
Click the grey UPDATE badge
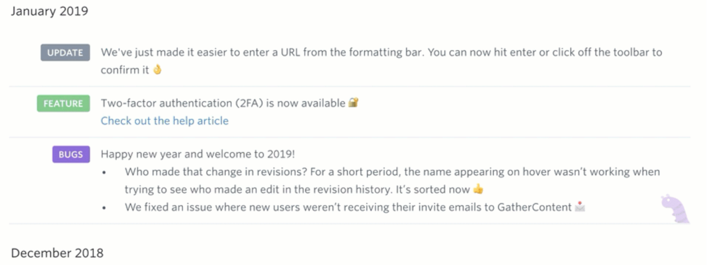[x=65, y=53]
